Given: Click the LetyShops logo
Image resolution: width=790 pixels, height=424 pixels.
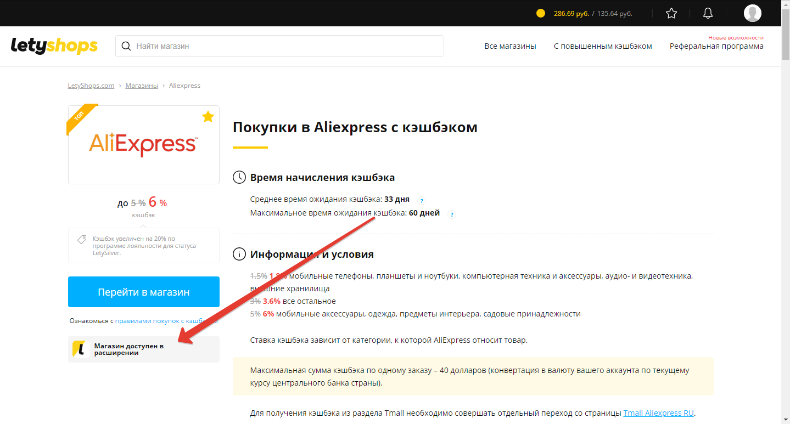Looking at the screenshot, I should pyautogui.click(x=54, y=46).
